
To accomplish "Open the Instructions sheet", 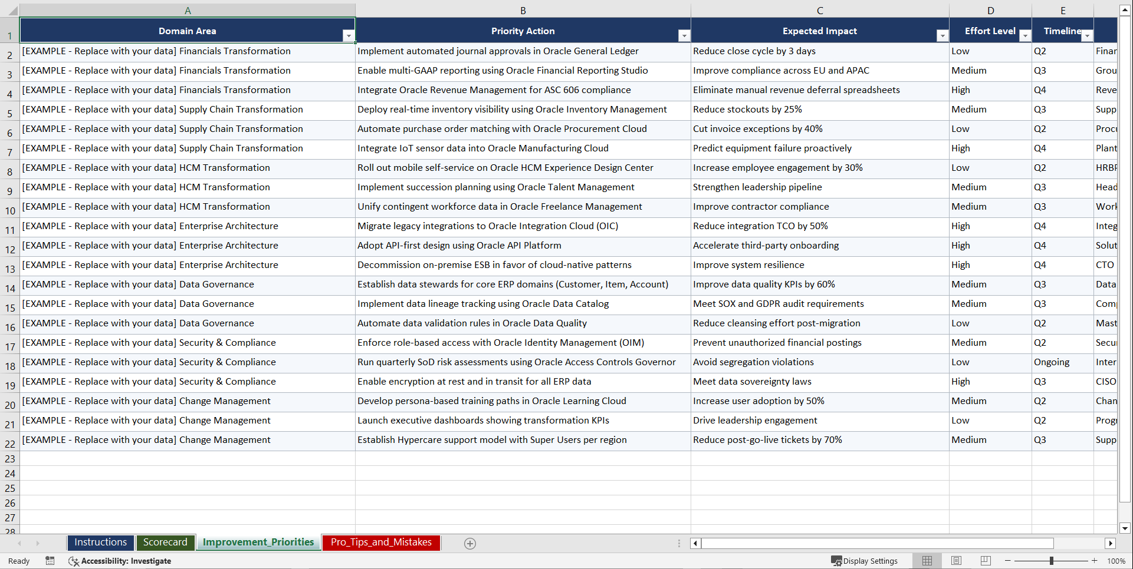I will point(100,542).
